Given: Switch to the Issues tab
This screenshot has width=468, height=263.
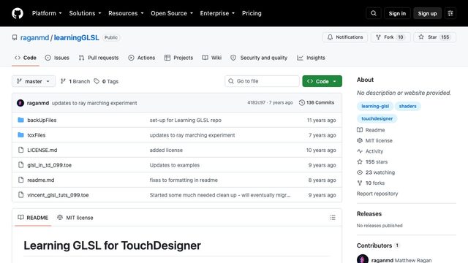Looking at the screenshot, I should click(x=57, y=58).
